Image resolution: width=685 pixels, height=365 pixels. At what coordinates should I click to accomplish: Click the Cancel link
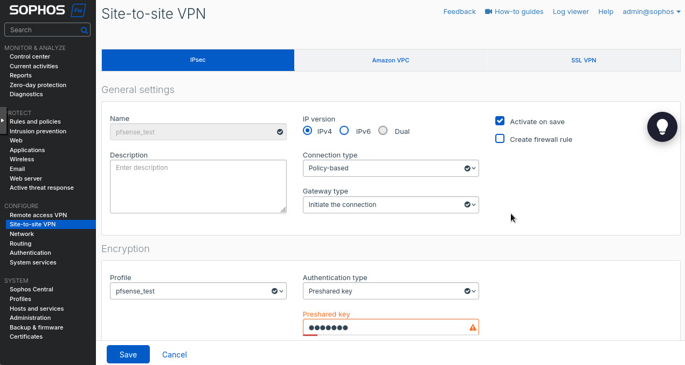coord(175,355)
